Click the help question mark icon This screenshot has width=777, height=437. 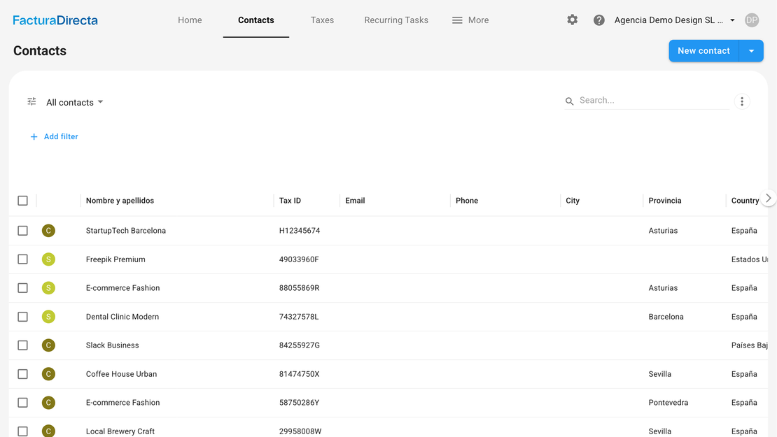click(x=599, y=20)
